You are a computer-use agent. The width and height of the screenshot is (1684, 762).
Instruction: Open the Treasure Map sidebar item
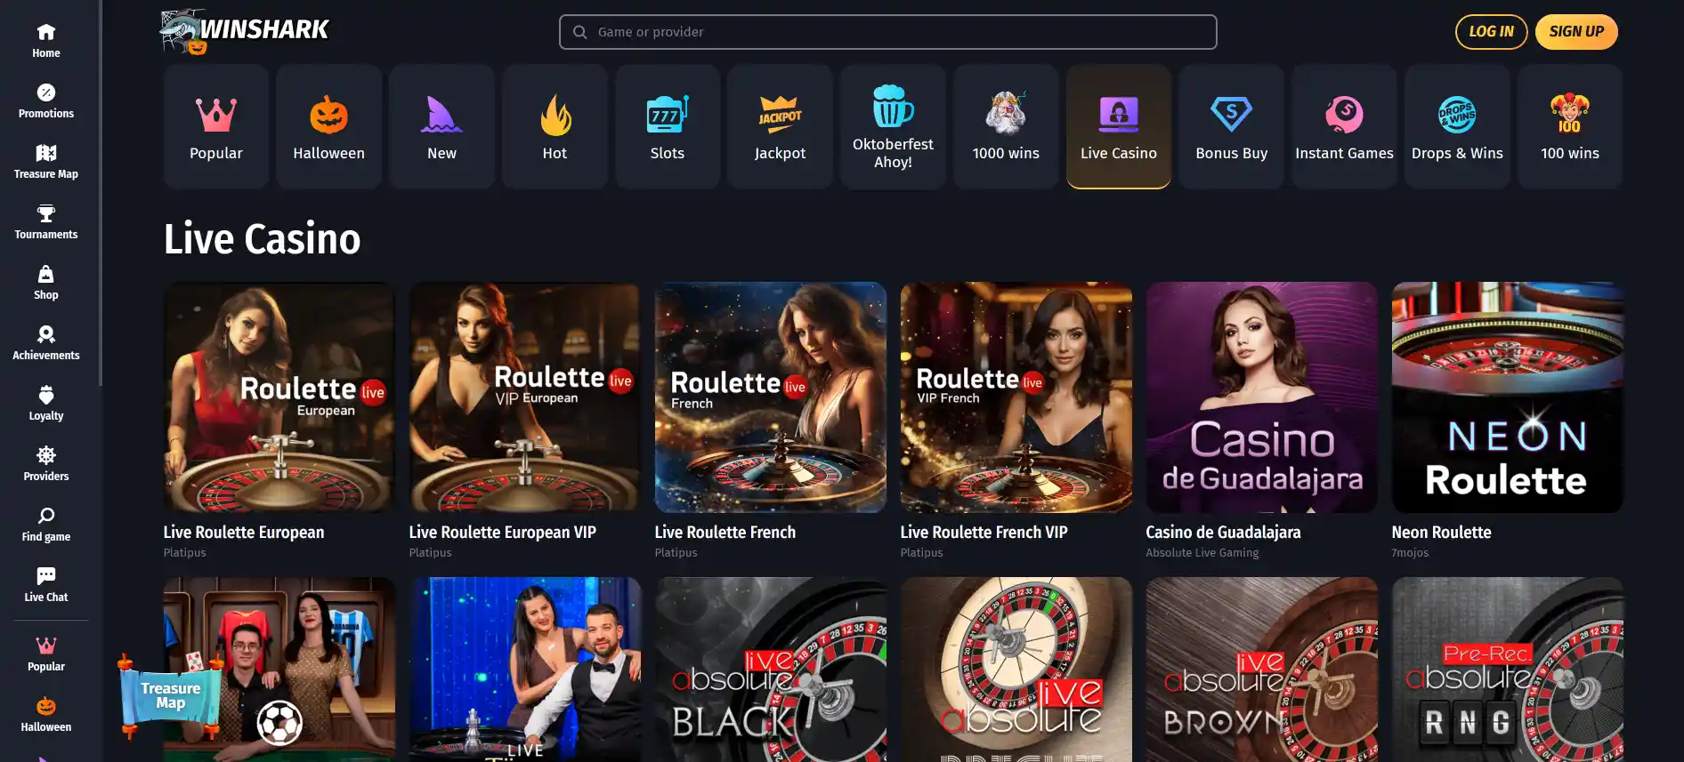pyautogui.click(x=46, y=162)
